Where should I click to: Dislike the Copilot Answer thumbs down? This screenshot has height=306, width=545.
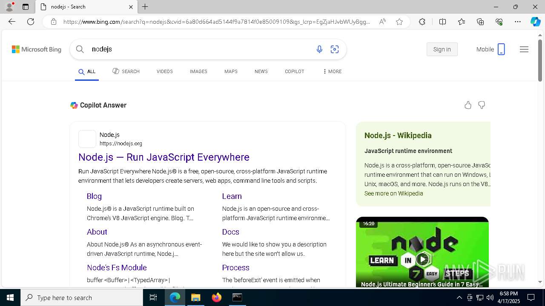pos(482,105)
